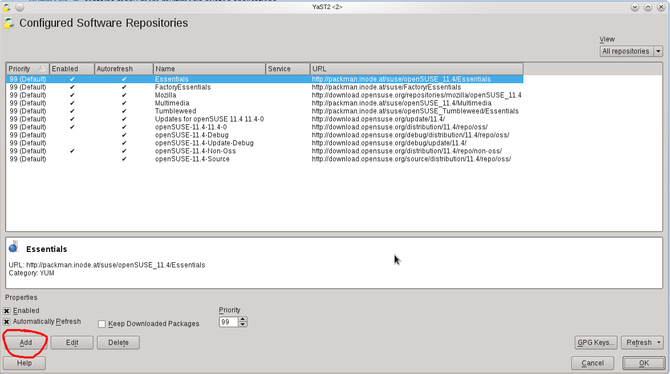The height and width of the screenshot is (374, 670).
Task: Click the Category: YUM text in details panel
Action: point(31,273)
